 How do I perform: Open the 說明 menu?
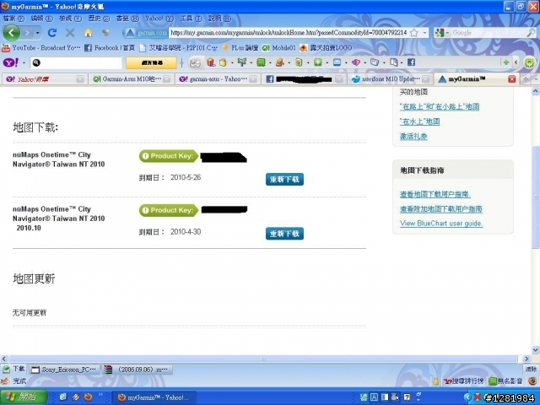pyautogui.click(x=219, y=19)
